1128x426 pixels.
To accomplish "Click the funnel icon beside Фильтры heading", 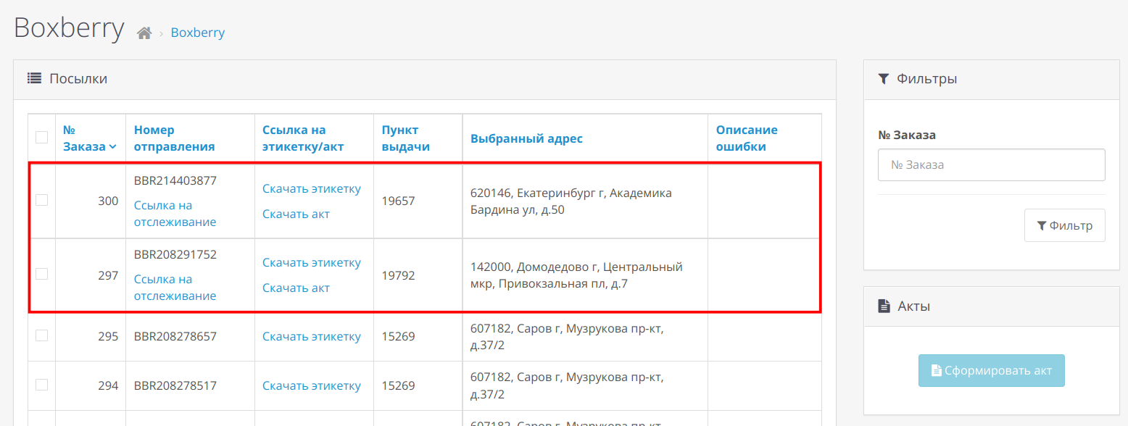I will (x=883, y=78).
